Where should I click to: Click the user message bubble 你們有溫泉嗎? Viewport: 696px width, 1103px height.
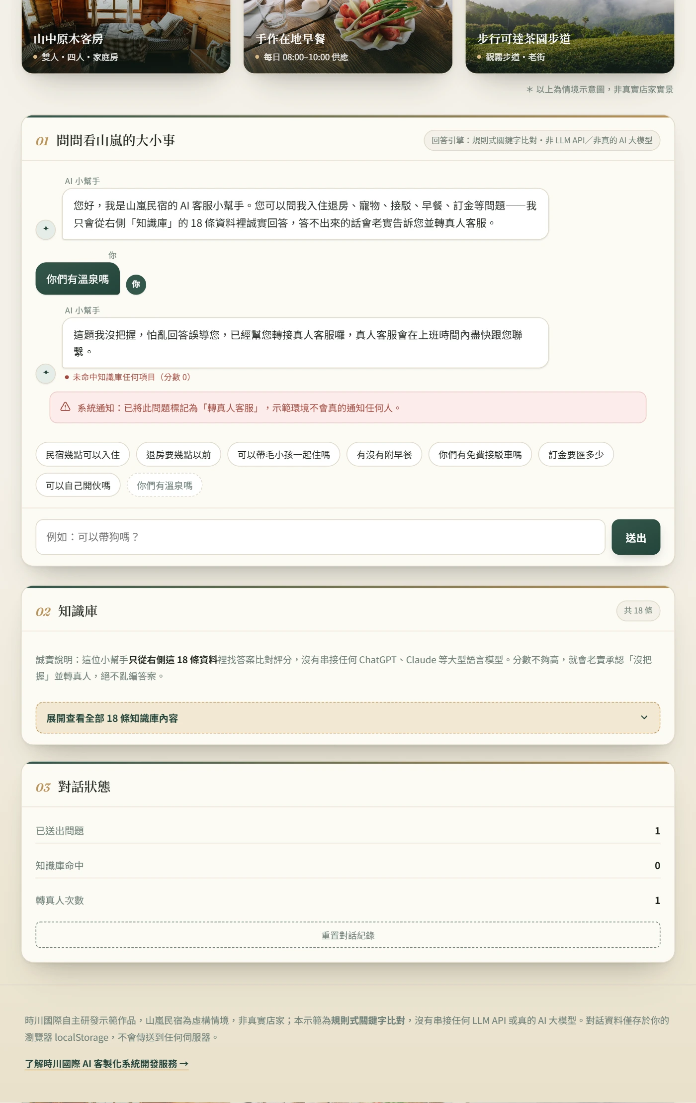pyautogui.click(x=78, y=279)
